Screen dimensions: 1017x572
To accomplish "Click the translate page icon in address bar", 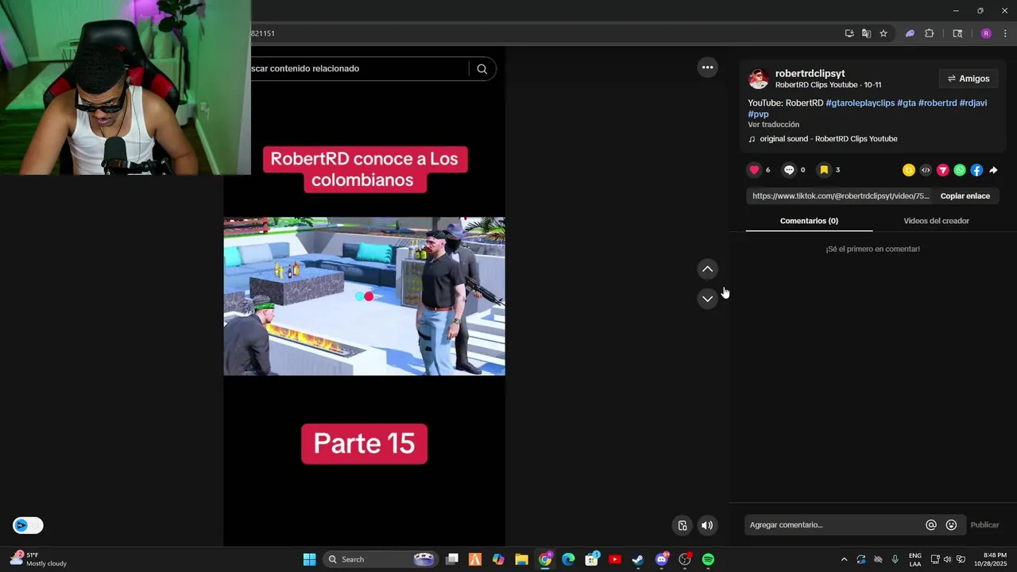I will [x=866, y=33].
